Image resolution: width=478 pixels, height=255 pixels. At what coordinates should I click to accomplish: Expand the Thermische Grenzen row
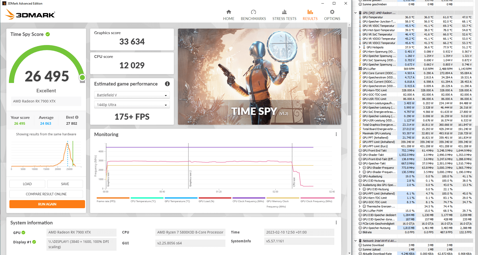(359, 206)
